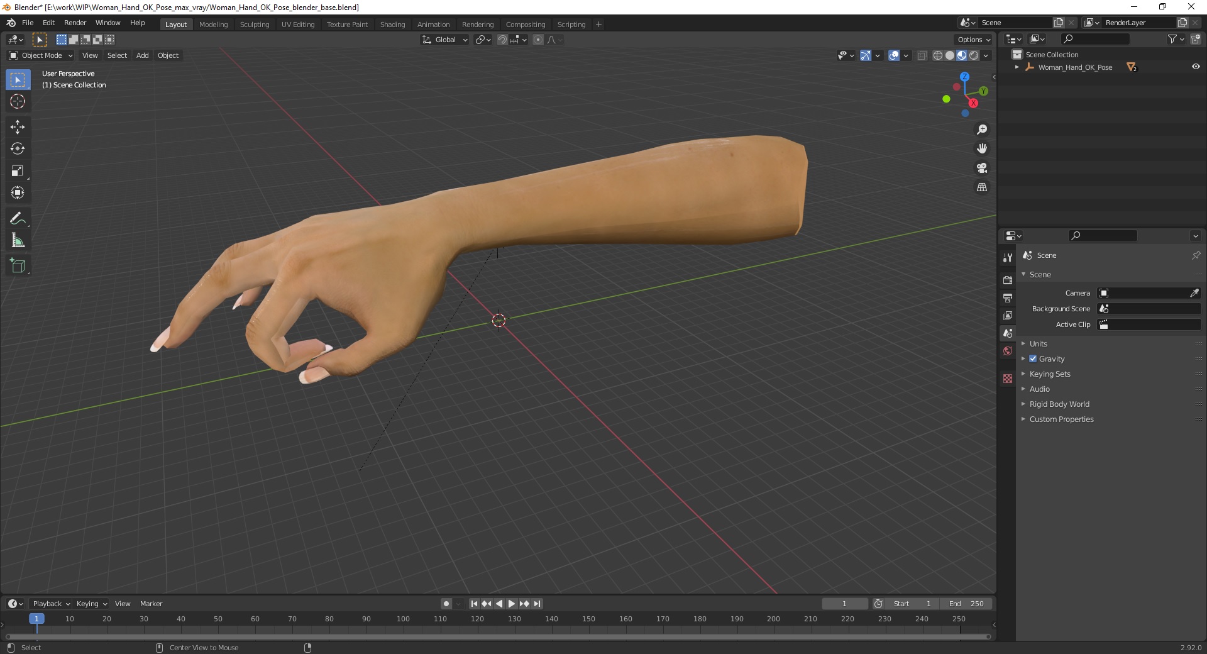Open the Render properties tab

point(1008,280)
